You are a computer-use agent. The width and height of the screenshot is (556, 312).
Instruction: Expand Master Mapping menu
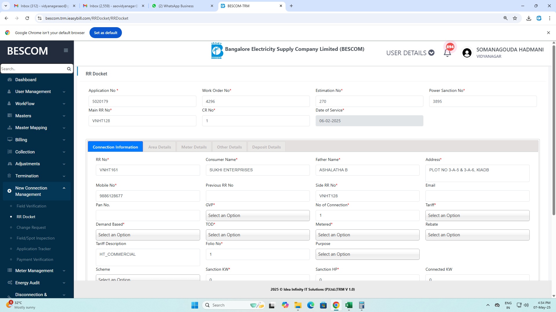[x=37, y=128]
